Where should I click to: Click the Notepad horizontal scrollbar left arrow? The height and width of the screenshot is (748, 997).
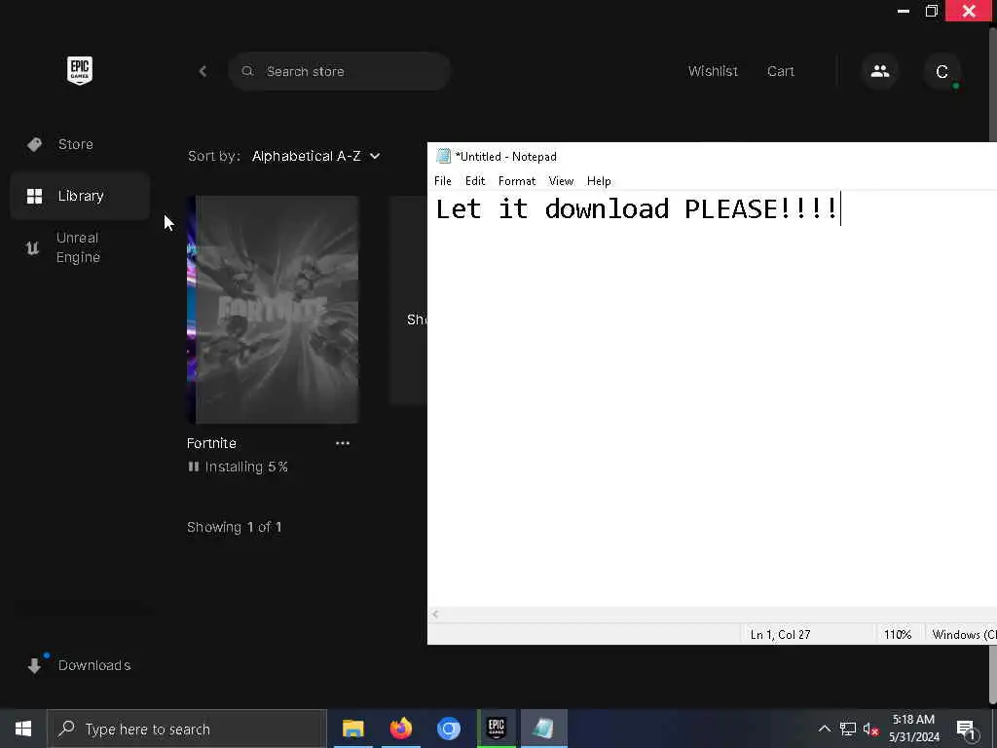[x=435, y=615]
